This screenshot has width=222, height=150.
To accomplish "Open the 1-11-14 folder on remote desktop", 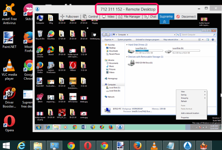I will pyautogui.click(x=84, y=50).
